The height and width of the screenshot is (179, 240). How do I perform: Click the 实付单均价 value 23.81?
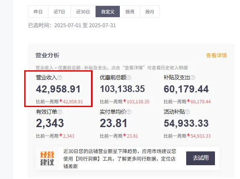click(114, 123)
